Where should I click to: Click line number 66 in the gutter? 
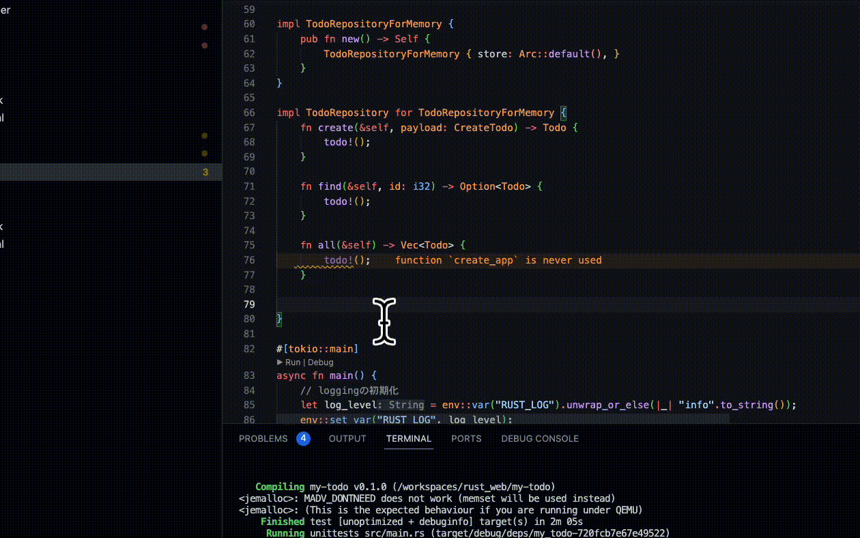248,113
